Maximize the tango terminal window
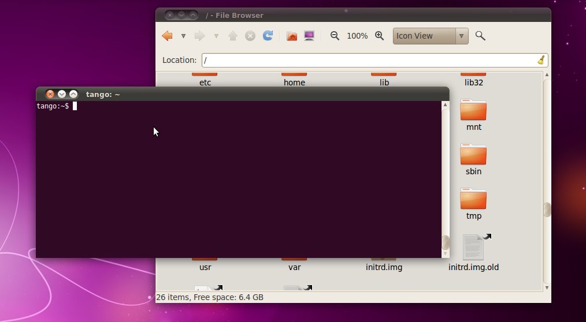This screenshot has height=322, width=586. [73, 94]
